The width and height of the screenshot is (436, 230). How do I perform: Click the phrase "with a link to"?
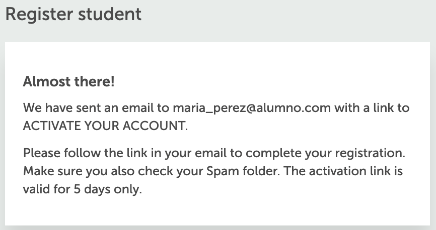372,108
